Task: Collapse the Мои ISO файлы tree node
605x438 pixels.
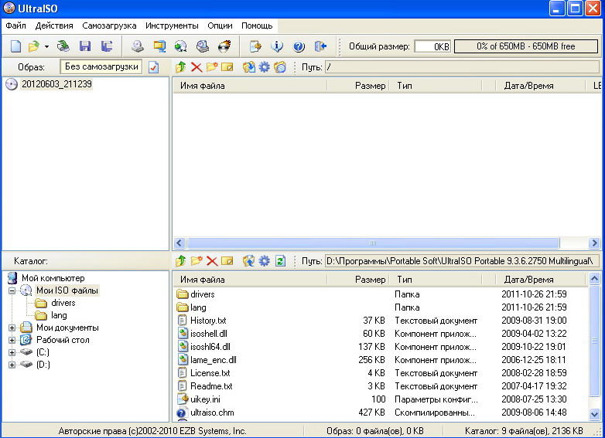Action: 12,290
